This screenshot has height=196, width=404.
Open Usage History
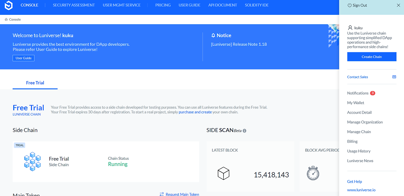click(x=359, y=151)
